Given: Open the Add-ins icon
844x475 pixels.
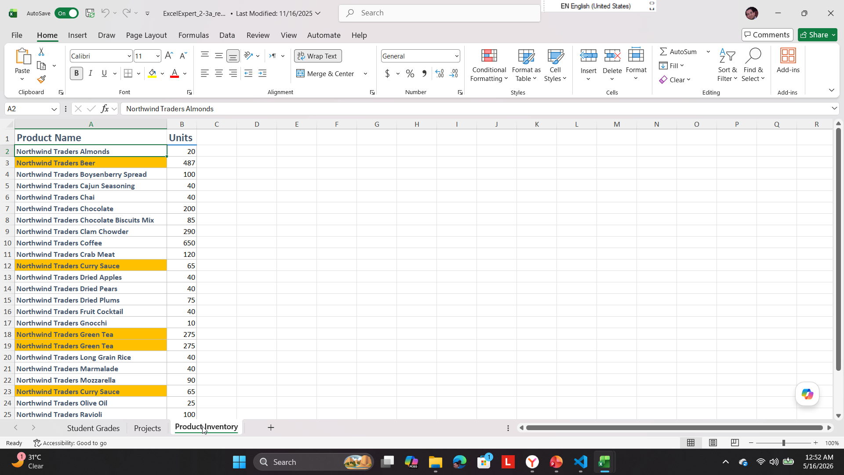Looking at the screenshot, I should [788, 60].
